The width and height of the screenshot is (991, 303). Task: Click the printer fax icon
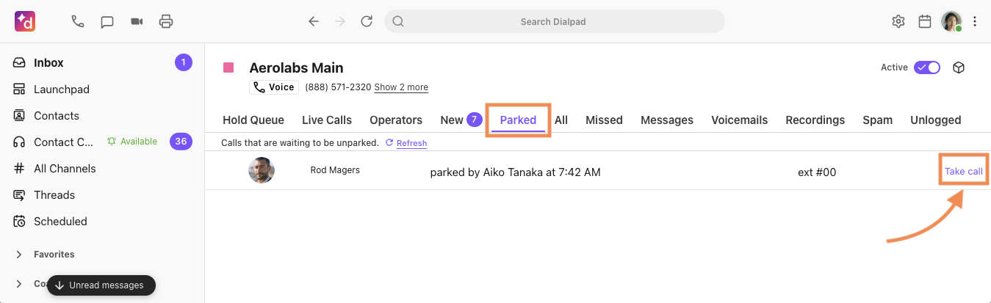click(166, 21)
